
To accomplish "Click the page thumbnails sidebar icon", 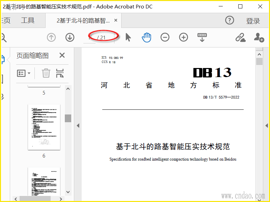I will 3,60.
